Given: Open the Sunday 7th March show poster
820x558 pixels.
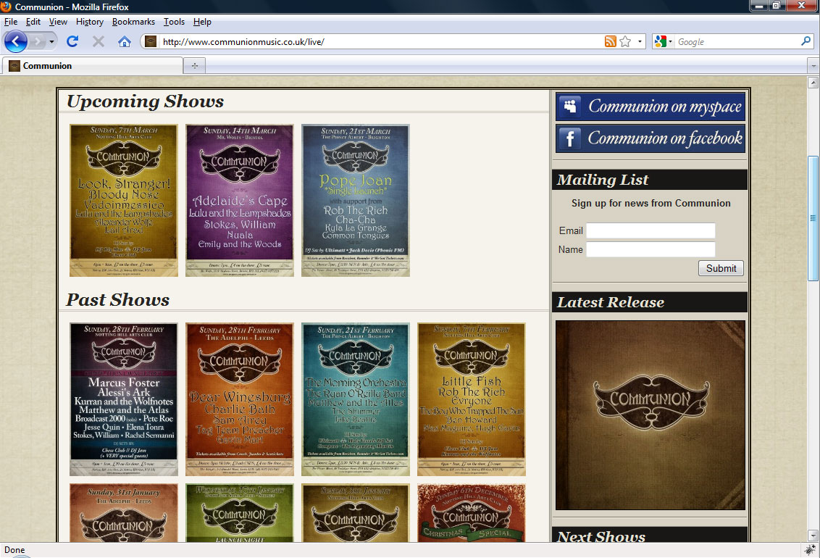Looking at the screenshot, I should tap(124, 200).
